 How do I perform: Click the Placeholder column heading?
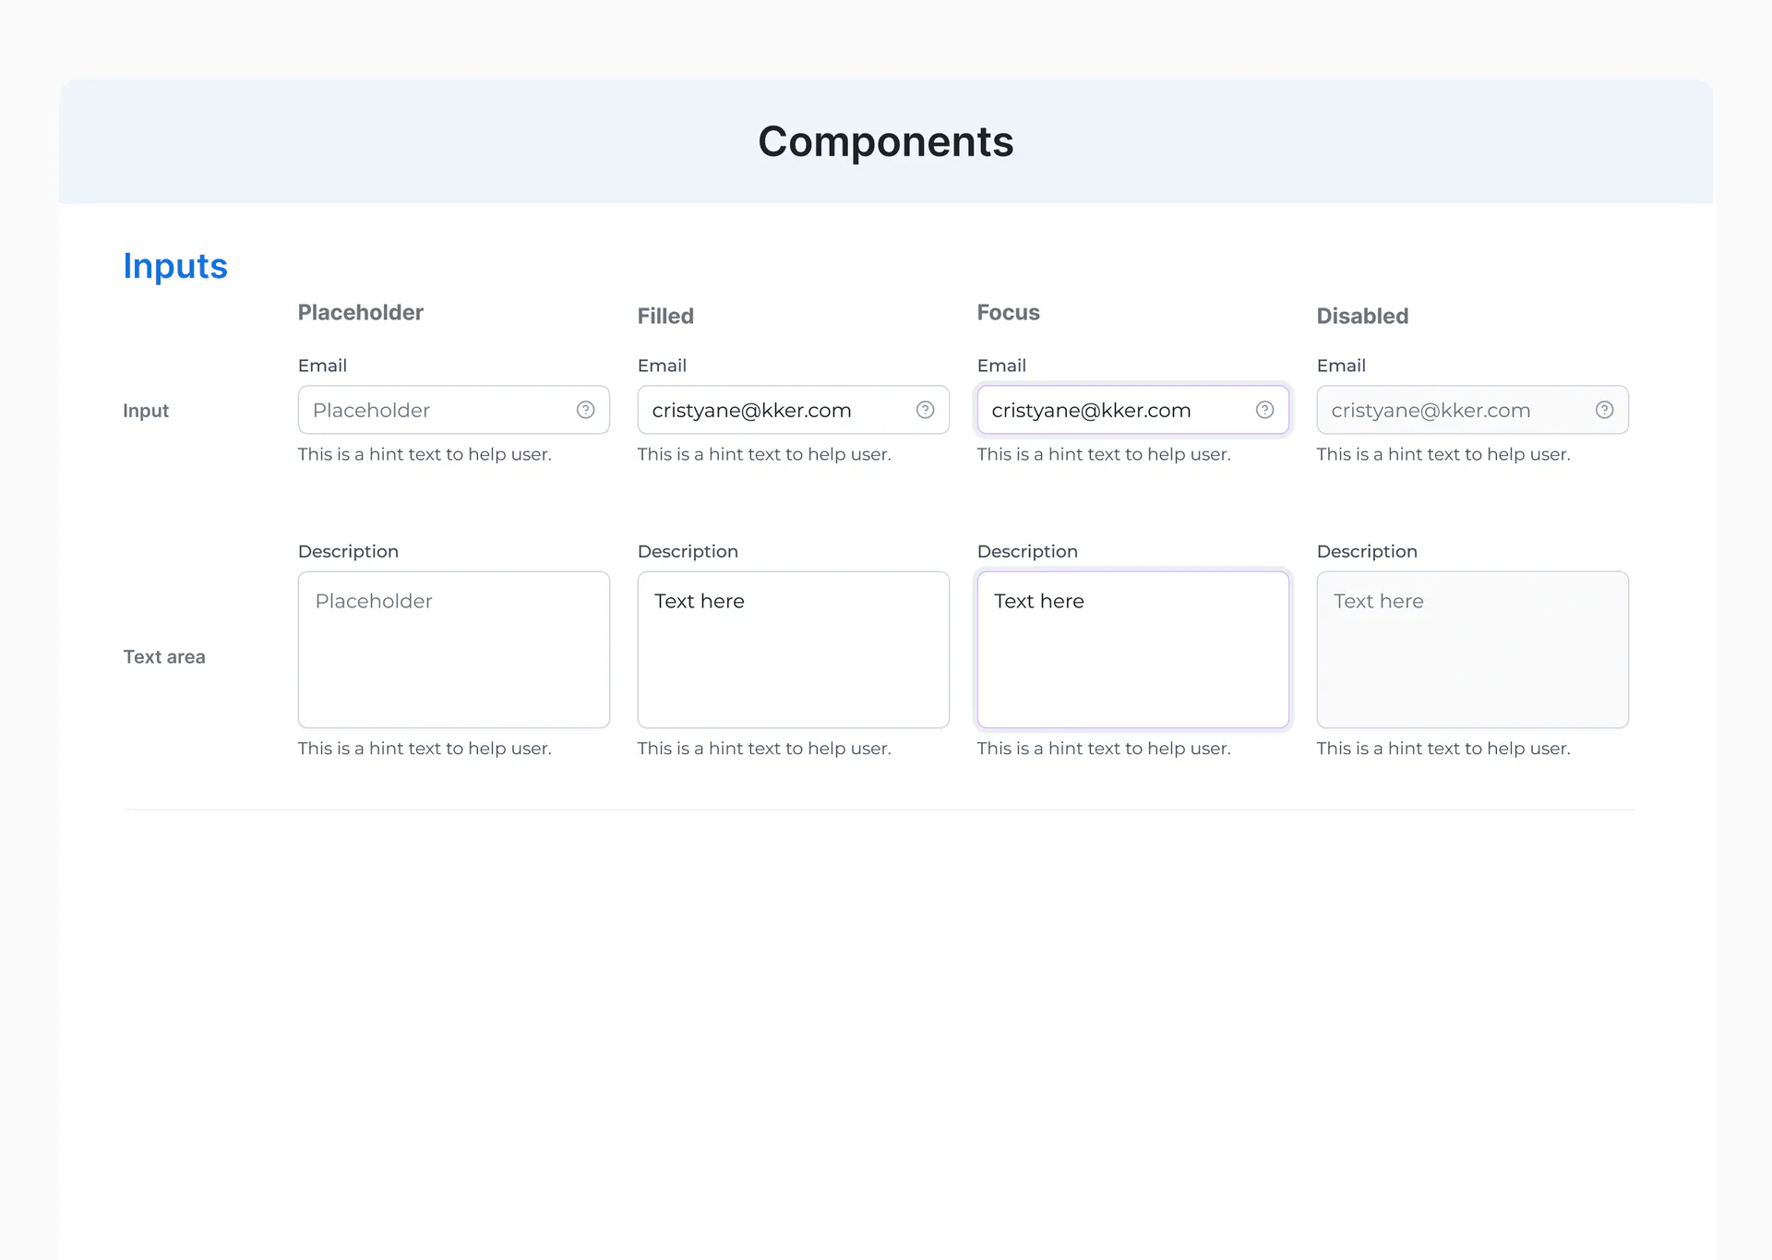pos(360,313)
